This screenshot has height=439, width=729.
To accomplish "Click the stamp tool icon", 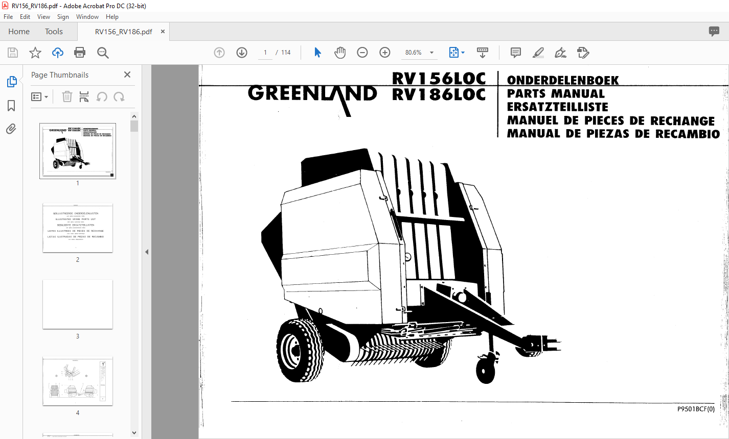I will (583, 53).
